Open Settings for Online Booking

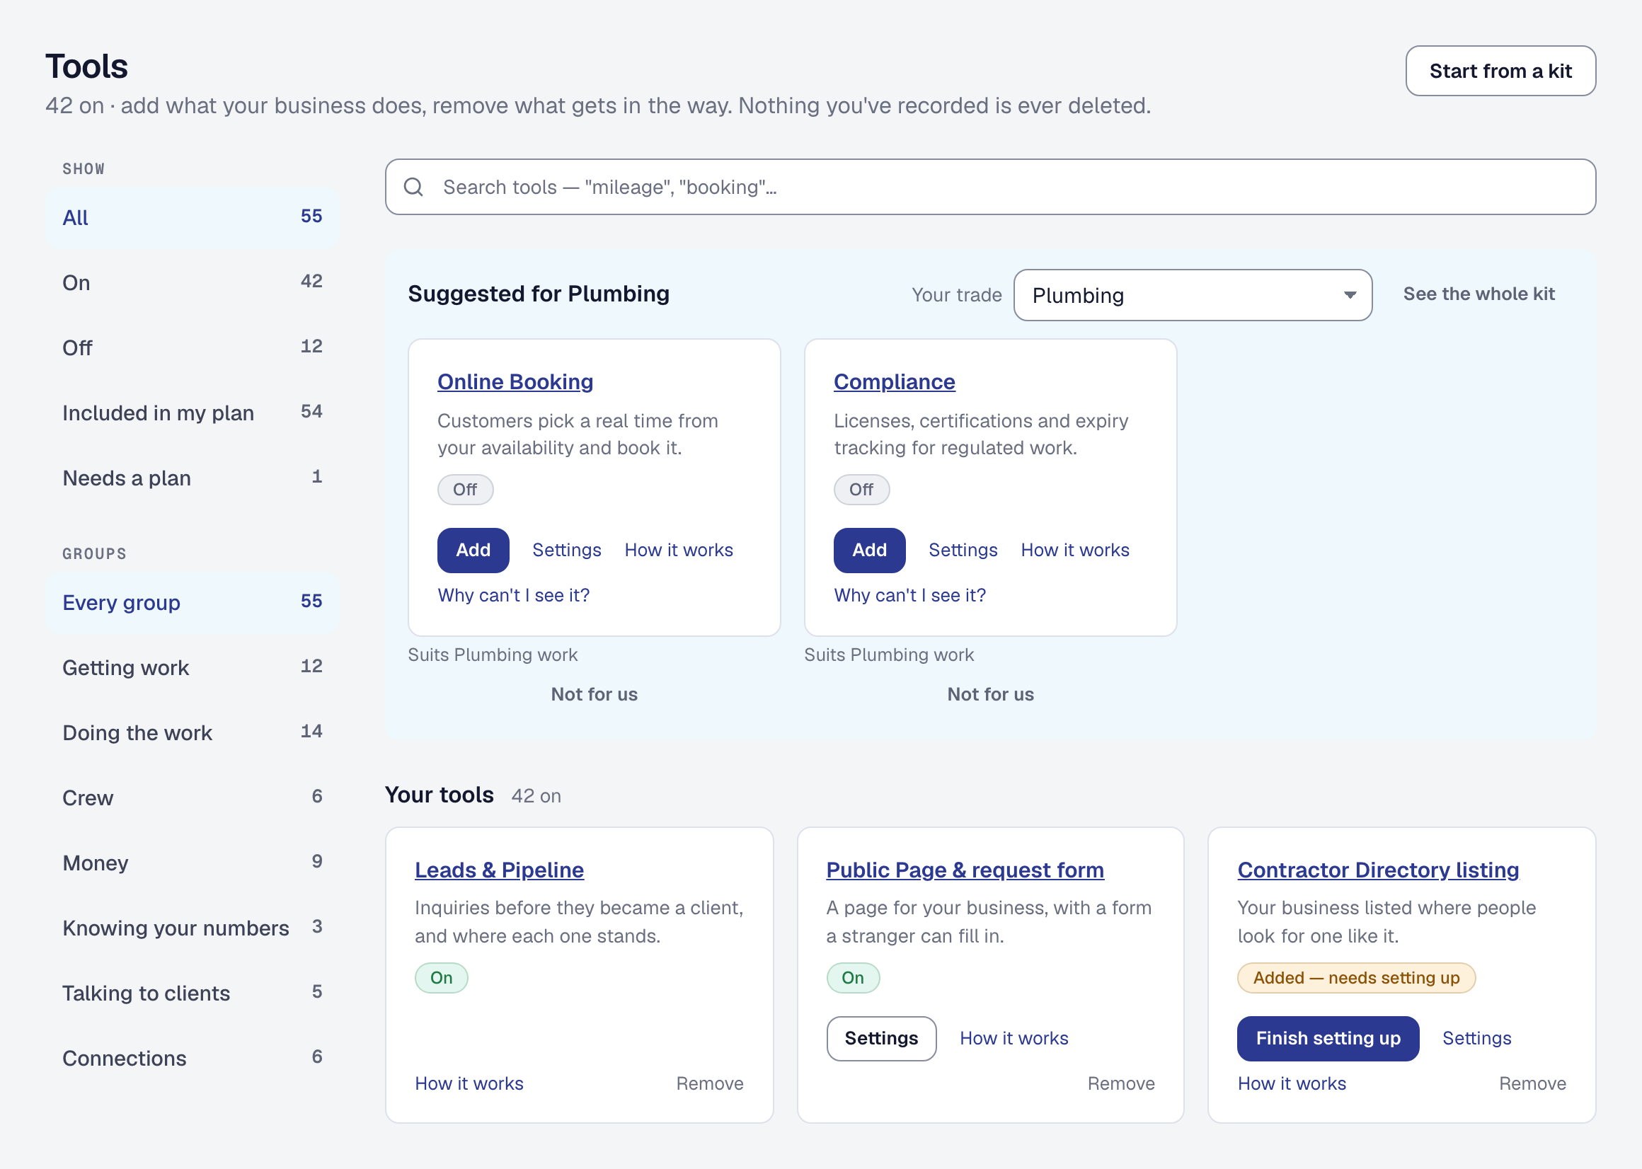pyautogui.click(x=566, y=550)
